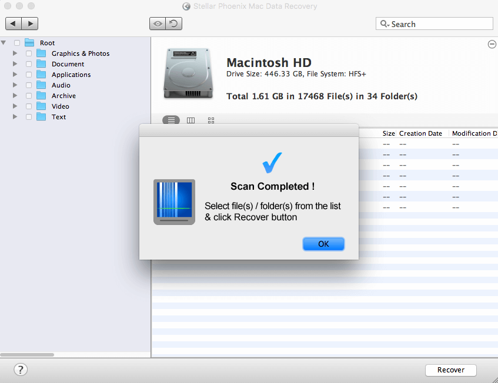Select the Audio tree label
The height and width of the screenshot is (383, 498).
pos(61,85)
